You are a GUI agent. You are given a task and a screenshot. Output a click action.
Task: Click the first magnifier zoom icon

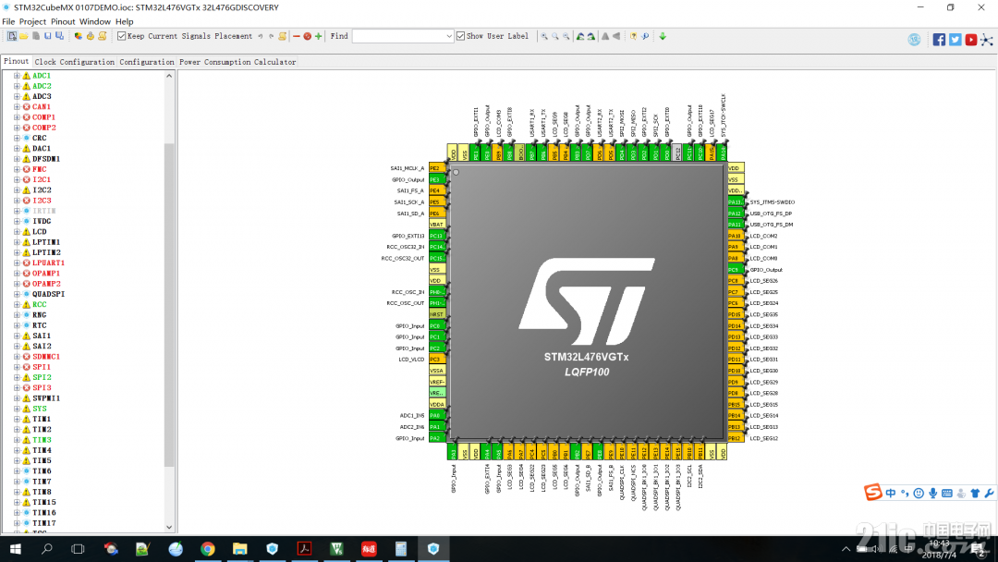point(544,36)
